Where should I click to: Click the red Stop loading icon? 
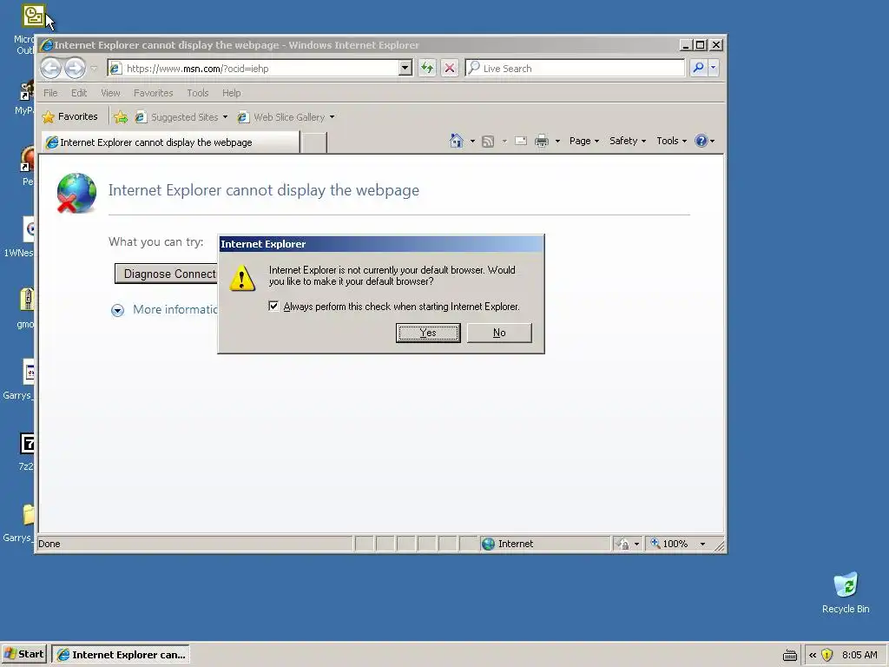click(450, 69)
